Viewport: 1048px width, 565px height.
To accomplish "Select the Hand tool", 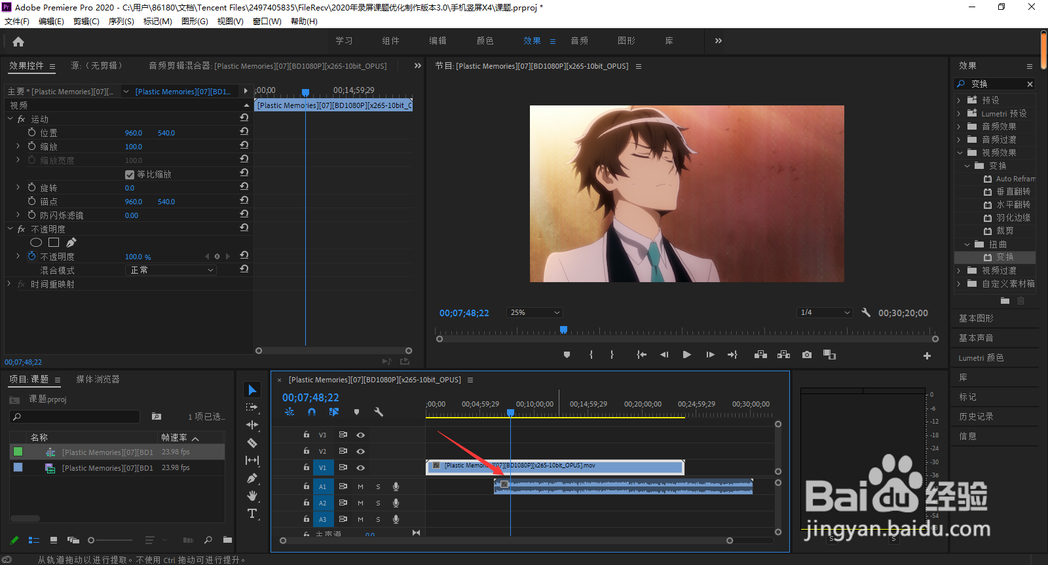I will 252,496.
